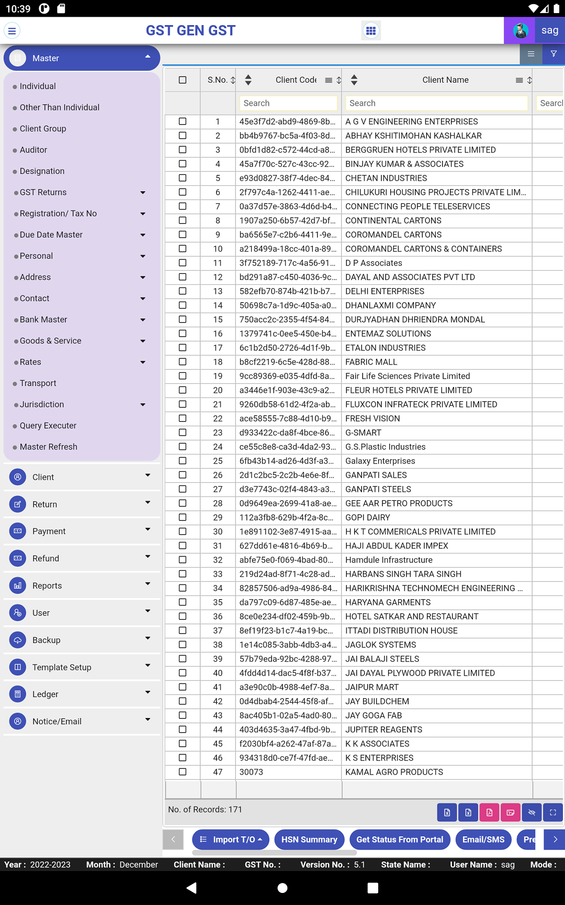Open Other Than Individual entry
The width and height of the screenshot is (565, 905).
60,107
